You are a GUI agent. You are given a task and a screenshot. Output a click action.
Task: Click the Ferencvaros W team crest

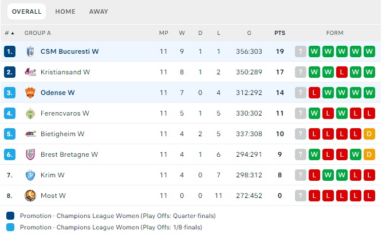30,113
